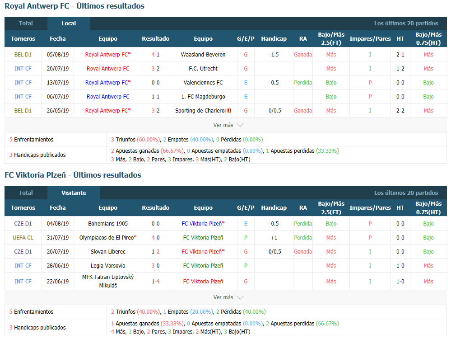Click INT CF tournament on 20/07/19 Antwerp row
The height and width of the screenshot is (339, 451).
coord(23,69)
